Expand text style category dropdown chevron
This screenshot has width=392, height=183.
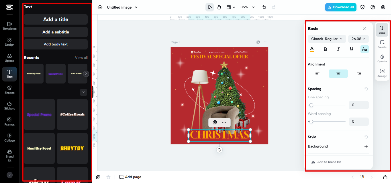click(83, 92)
